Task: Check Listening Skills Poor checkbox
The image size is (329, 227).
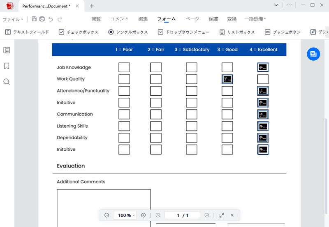Action: (124, 126)
